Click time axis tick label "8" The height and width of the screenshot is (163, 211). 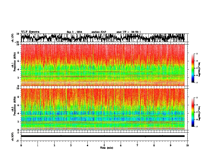pyautogui.click(x=154, y=145)
